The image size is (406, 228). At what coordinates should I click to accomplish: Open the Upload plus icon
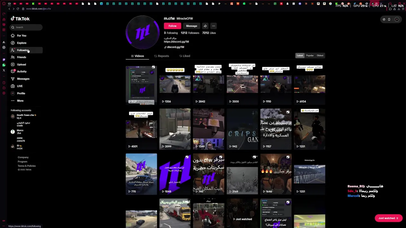point(13,64)
